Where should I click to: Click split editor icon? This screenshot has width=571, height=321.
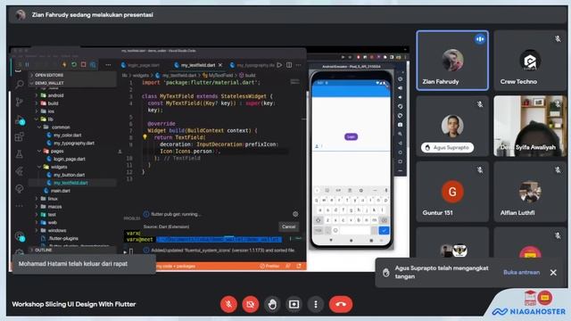coord(289,65)
